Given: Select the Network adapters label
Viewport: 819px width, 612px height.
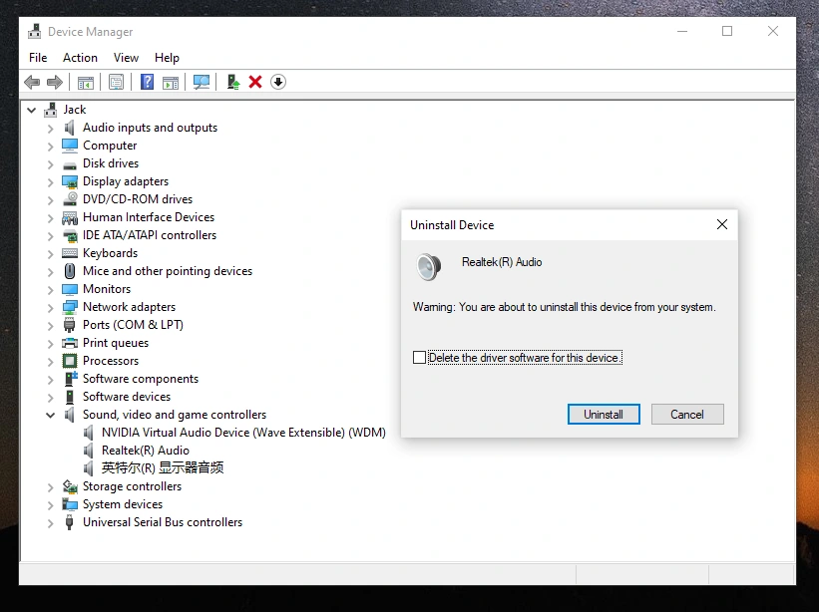Looking at the screenshot, I should (129, 307).
